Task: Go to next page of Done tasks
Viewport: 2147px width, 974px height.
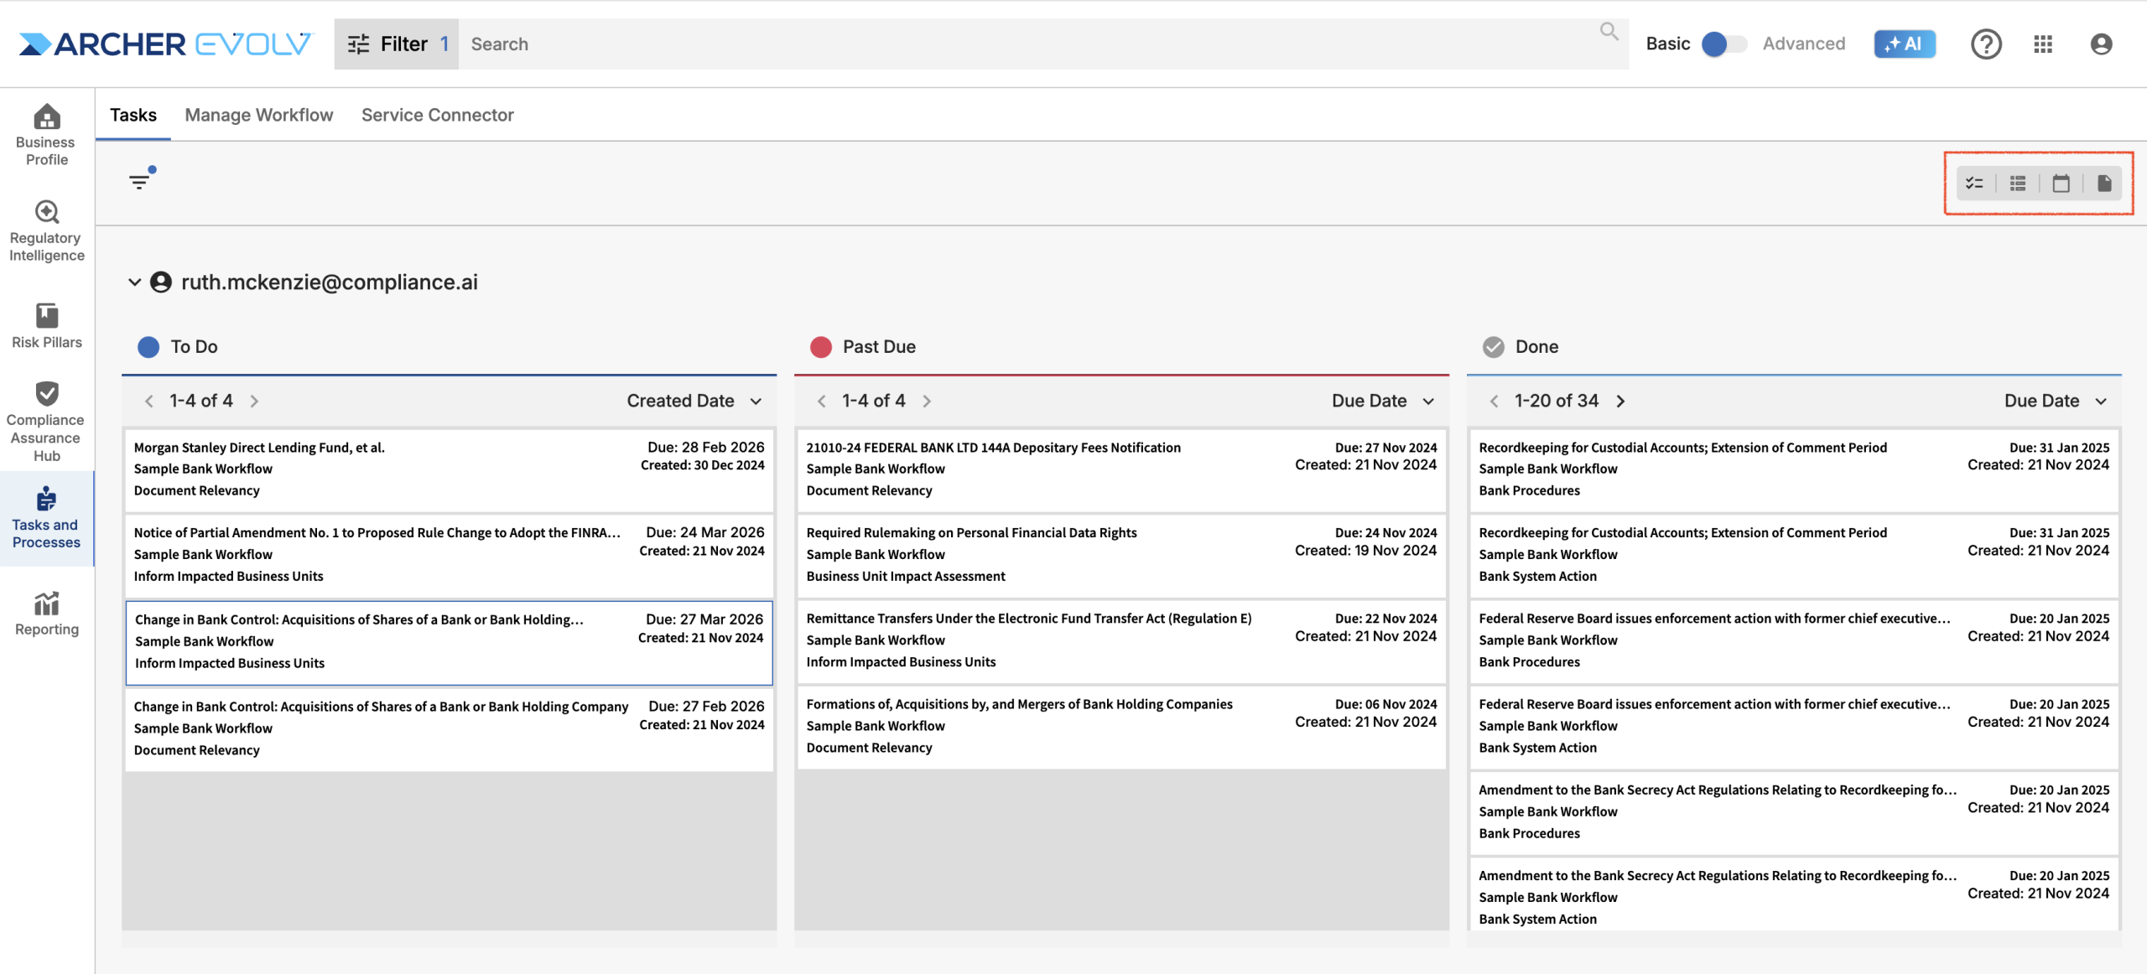Action: pos(1620,401)
